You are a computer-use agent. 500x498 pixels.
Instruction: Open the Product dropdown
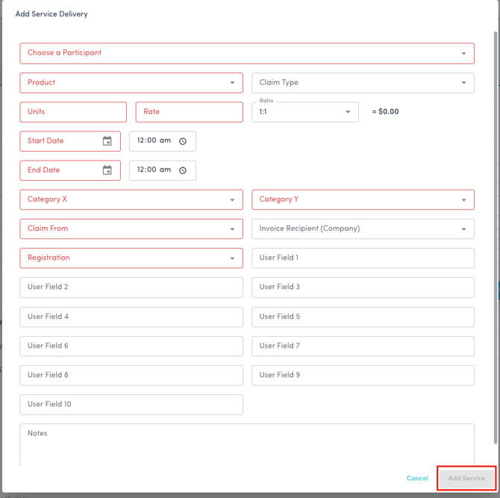pyautogui.click(x=131, y=83)
